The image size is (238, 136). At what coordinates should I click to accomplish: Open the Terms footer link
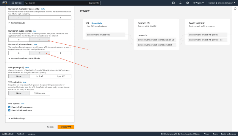point(215,134)
